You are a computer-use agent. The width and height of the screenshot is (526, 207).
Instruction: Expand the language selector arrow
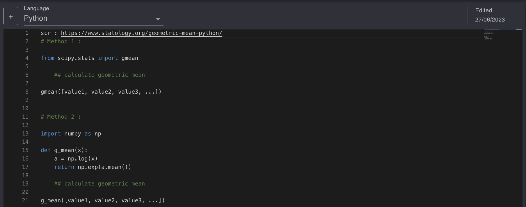coord(158,19)
